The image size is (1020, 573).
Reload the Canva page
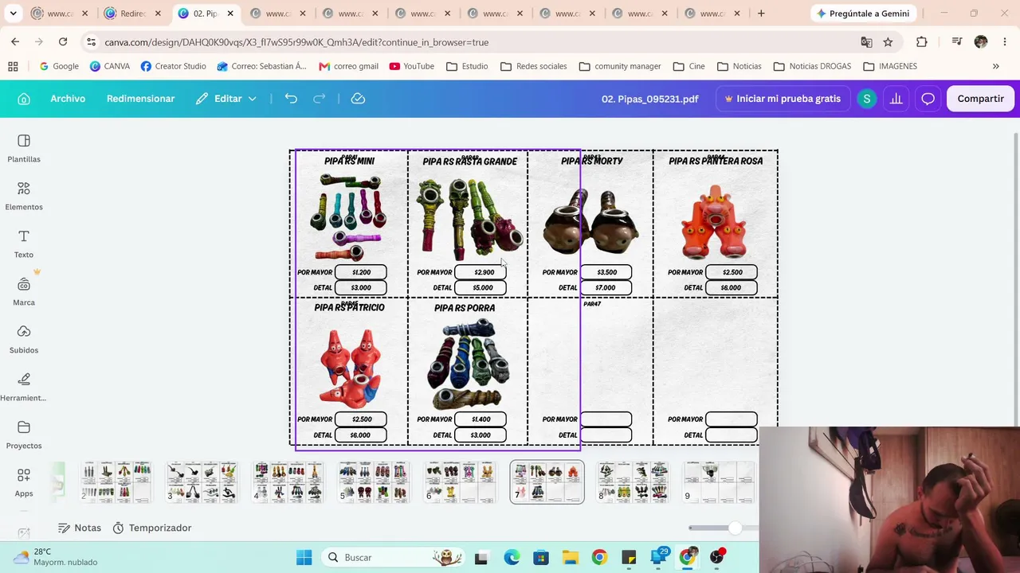tap(63, 42)
